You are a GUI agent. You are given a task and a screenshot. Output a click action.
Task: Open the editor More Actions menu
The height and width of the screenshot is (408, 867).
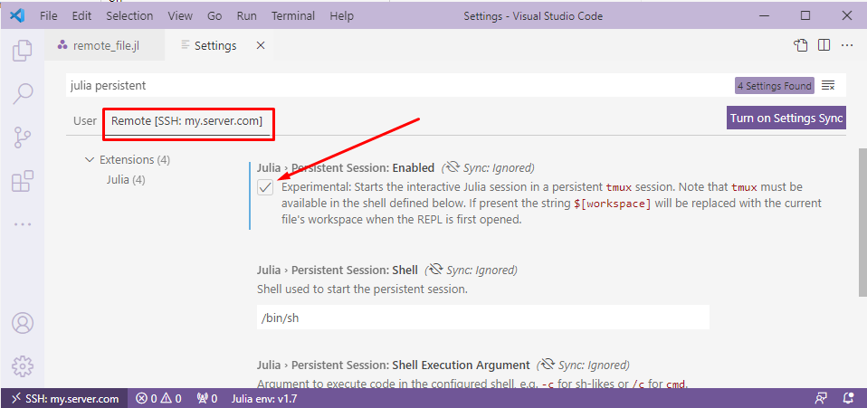(x=848, y=45)
